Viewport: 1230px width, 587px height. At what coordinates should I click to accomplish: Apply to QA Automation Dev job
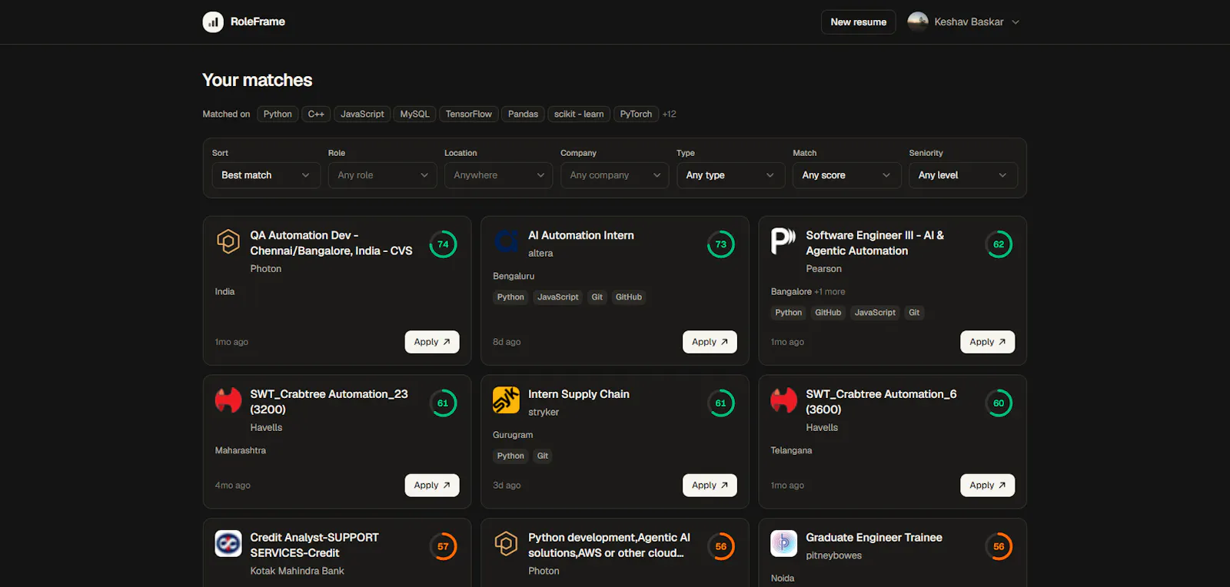(x=432, y=342)
